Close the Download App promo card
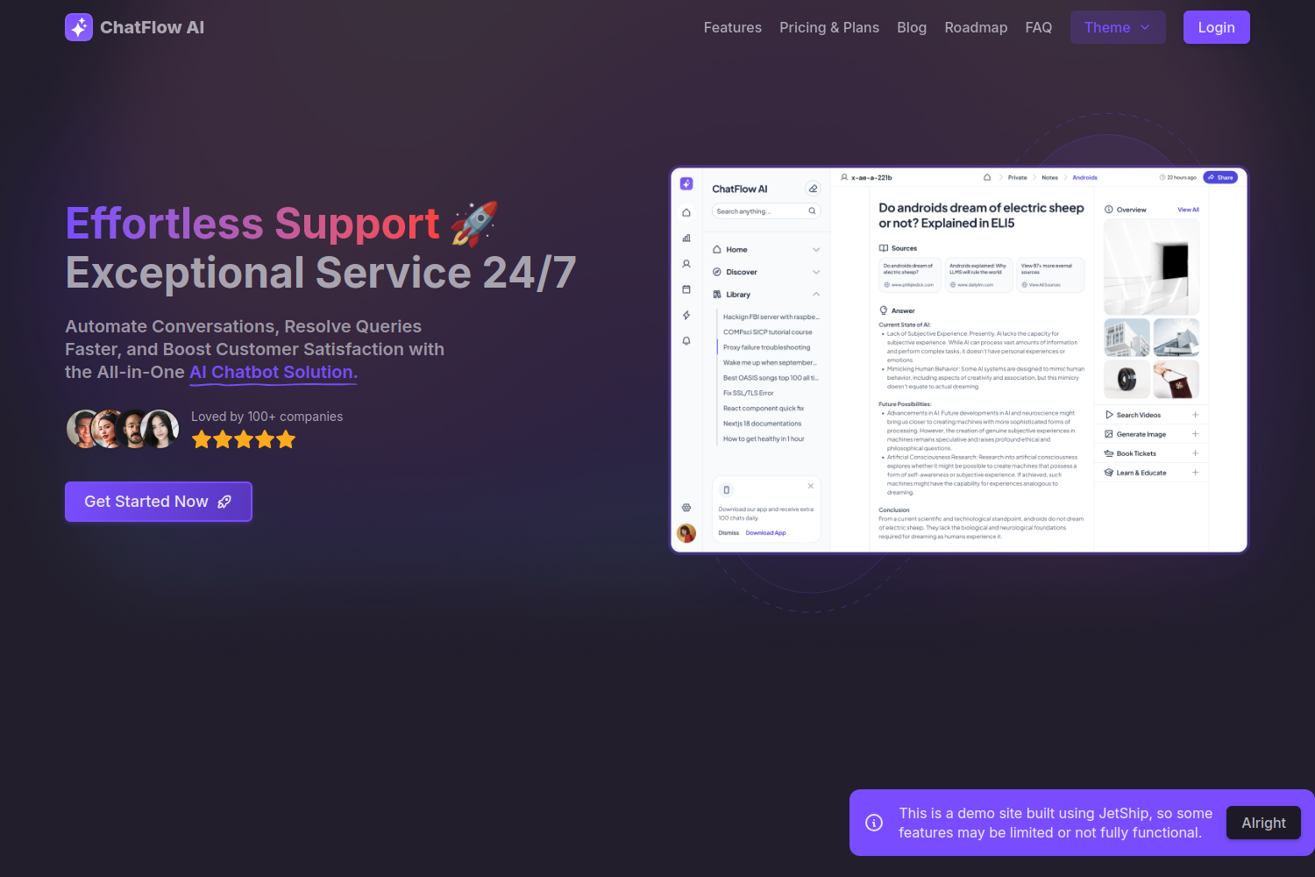 point(810,486)
